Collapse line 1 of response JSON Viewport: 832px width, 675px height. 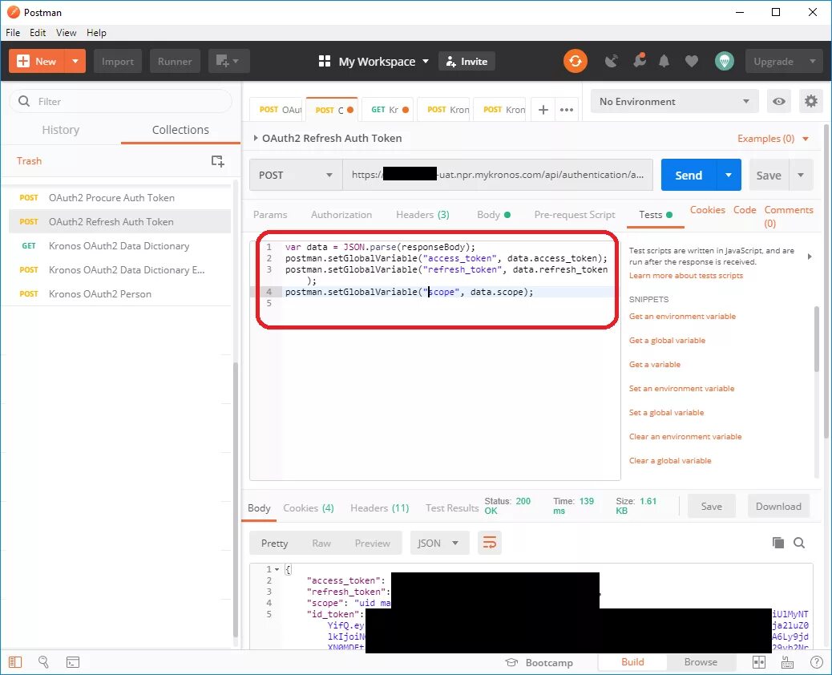(277, 569)
